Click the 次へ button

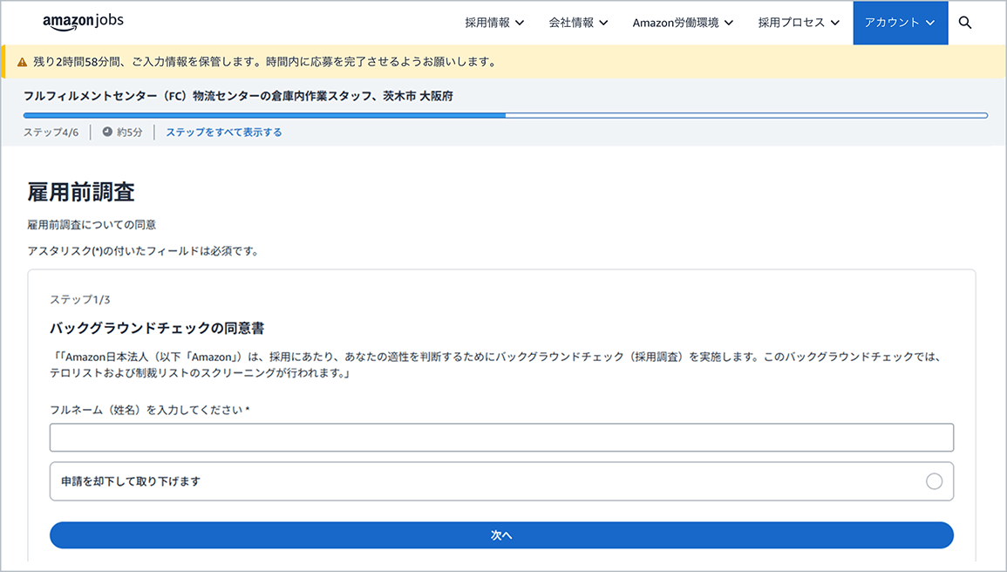point(501,535)
